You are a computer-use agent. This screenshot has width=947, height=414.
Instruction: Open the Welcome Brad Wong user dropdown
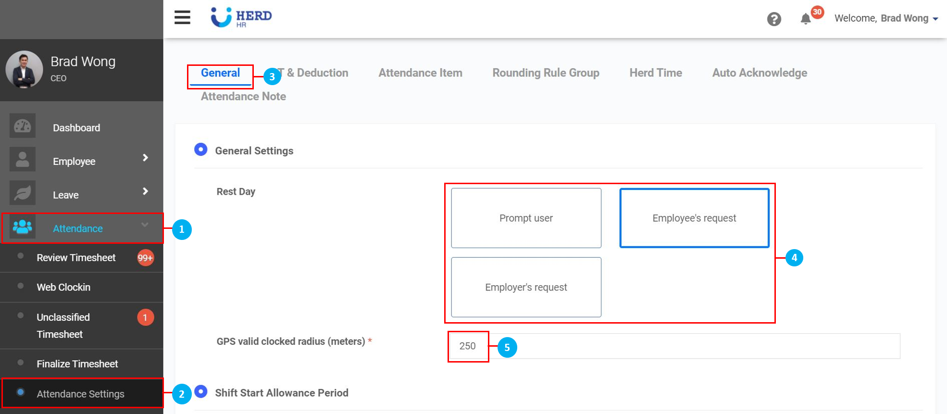coord(886,19)
